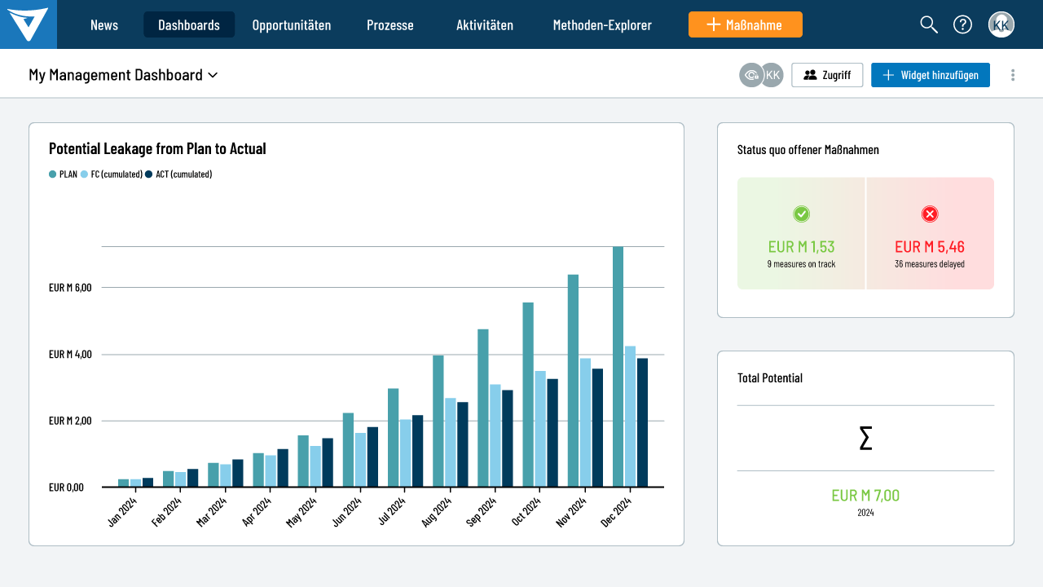This screenshot has width=1043, height=587.
Task: Click the green on-track checkmark icon
Action: [x=801, y=214]
